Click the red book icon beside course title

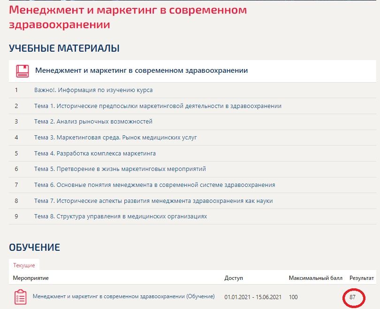[x=23, y=71]
